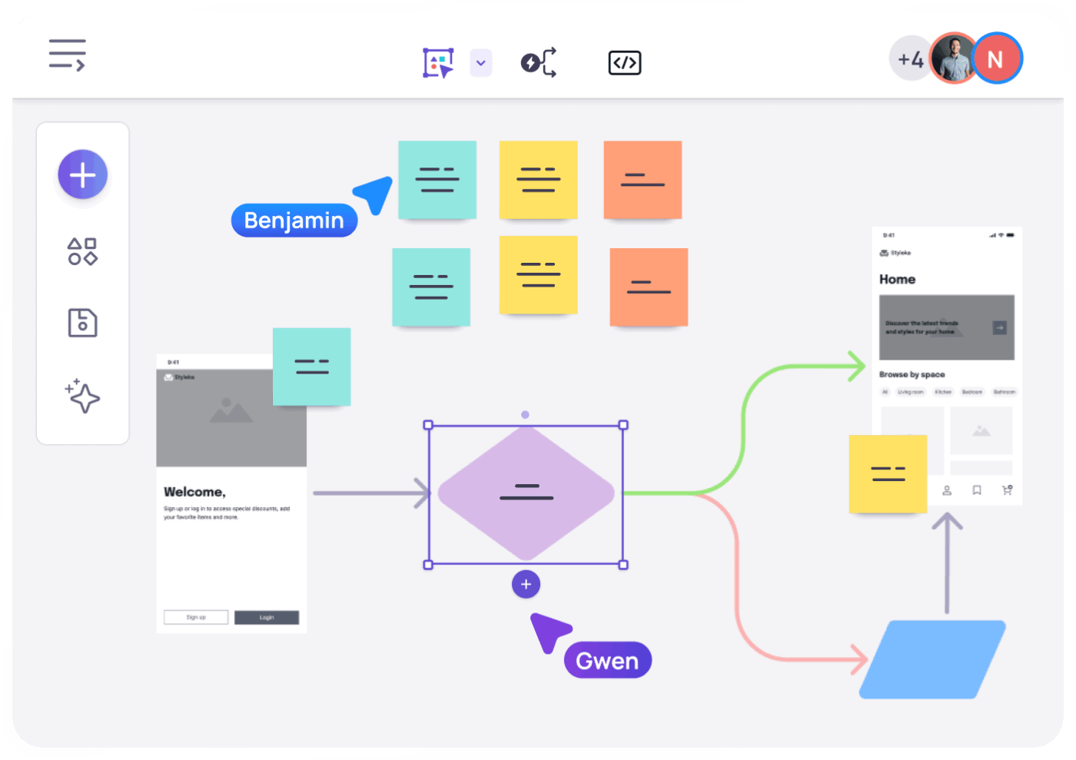Select the multi-select tool in the top toolbar

pos(437,62)
